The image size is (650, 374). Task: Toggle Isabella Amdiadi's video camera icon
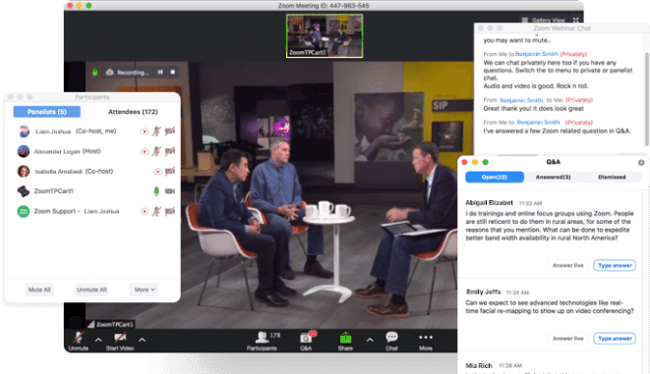pyautogui.click(x=169, y=171)
